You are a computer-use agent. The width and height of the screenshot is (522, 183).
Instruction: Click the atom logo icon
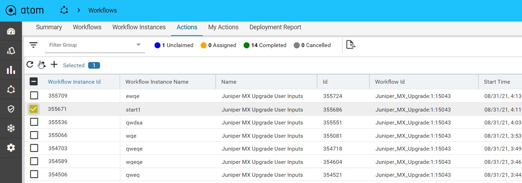(11, 10)
